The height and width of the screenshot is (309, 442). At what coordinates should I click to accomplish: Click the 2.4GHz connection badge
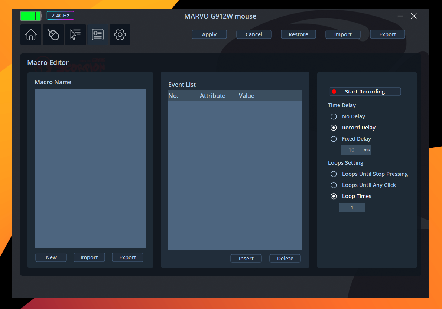[x=60, y=16]
